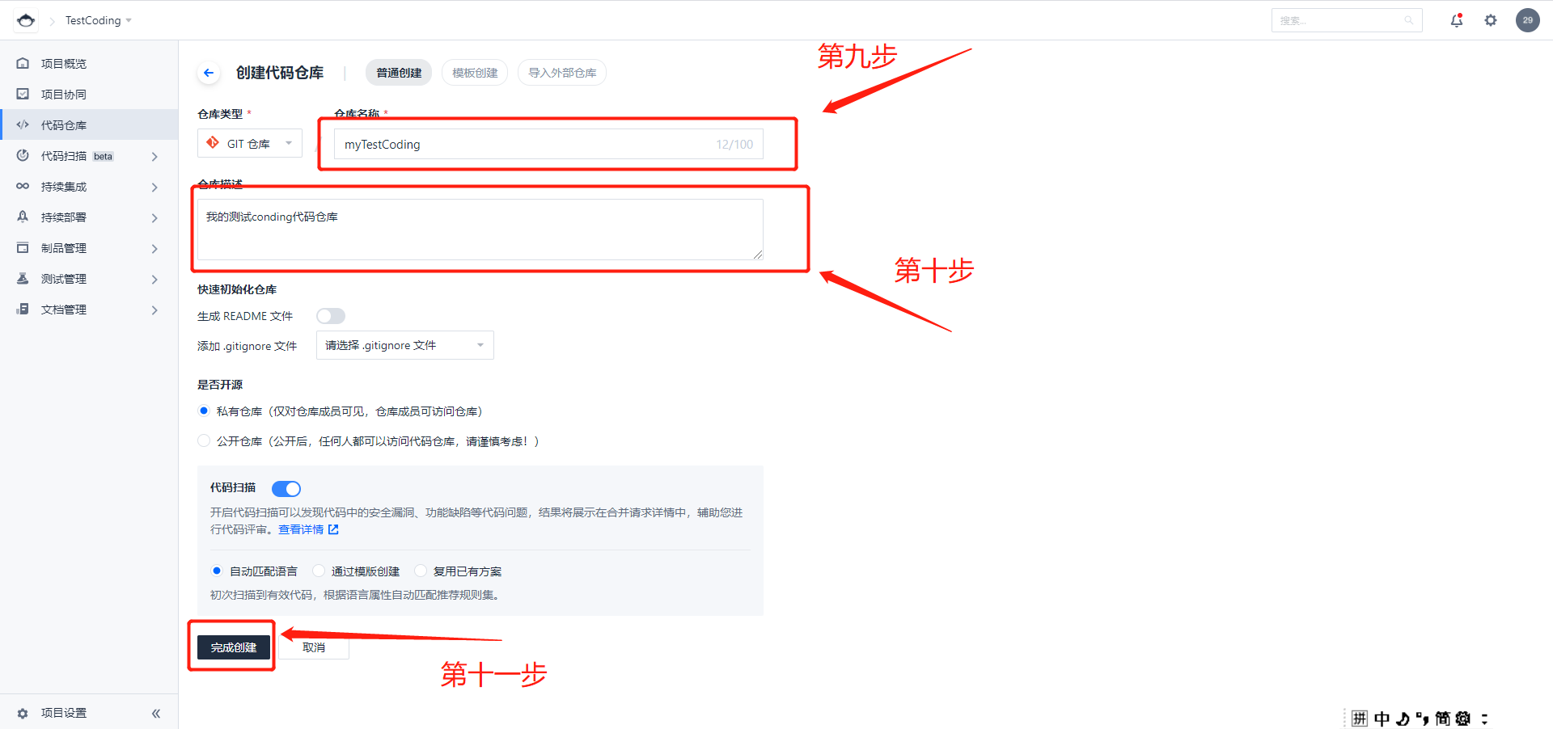The height and width of the screenshot is (729, 1553).
Task: Open the .gitignore 文件 selection dropdown
Action: 404,345
